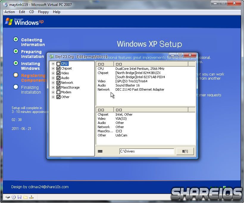Screen dimensions: 244x203
Task: Click the first column header of the lower list
Action: tap(105, 110)
